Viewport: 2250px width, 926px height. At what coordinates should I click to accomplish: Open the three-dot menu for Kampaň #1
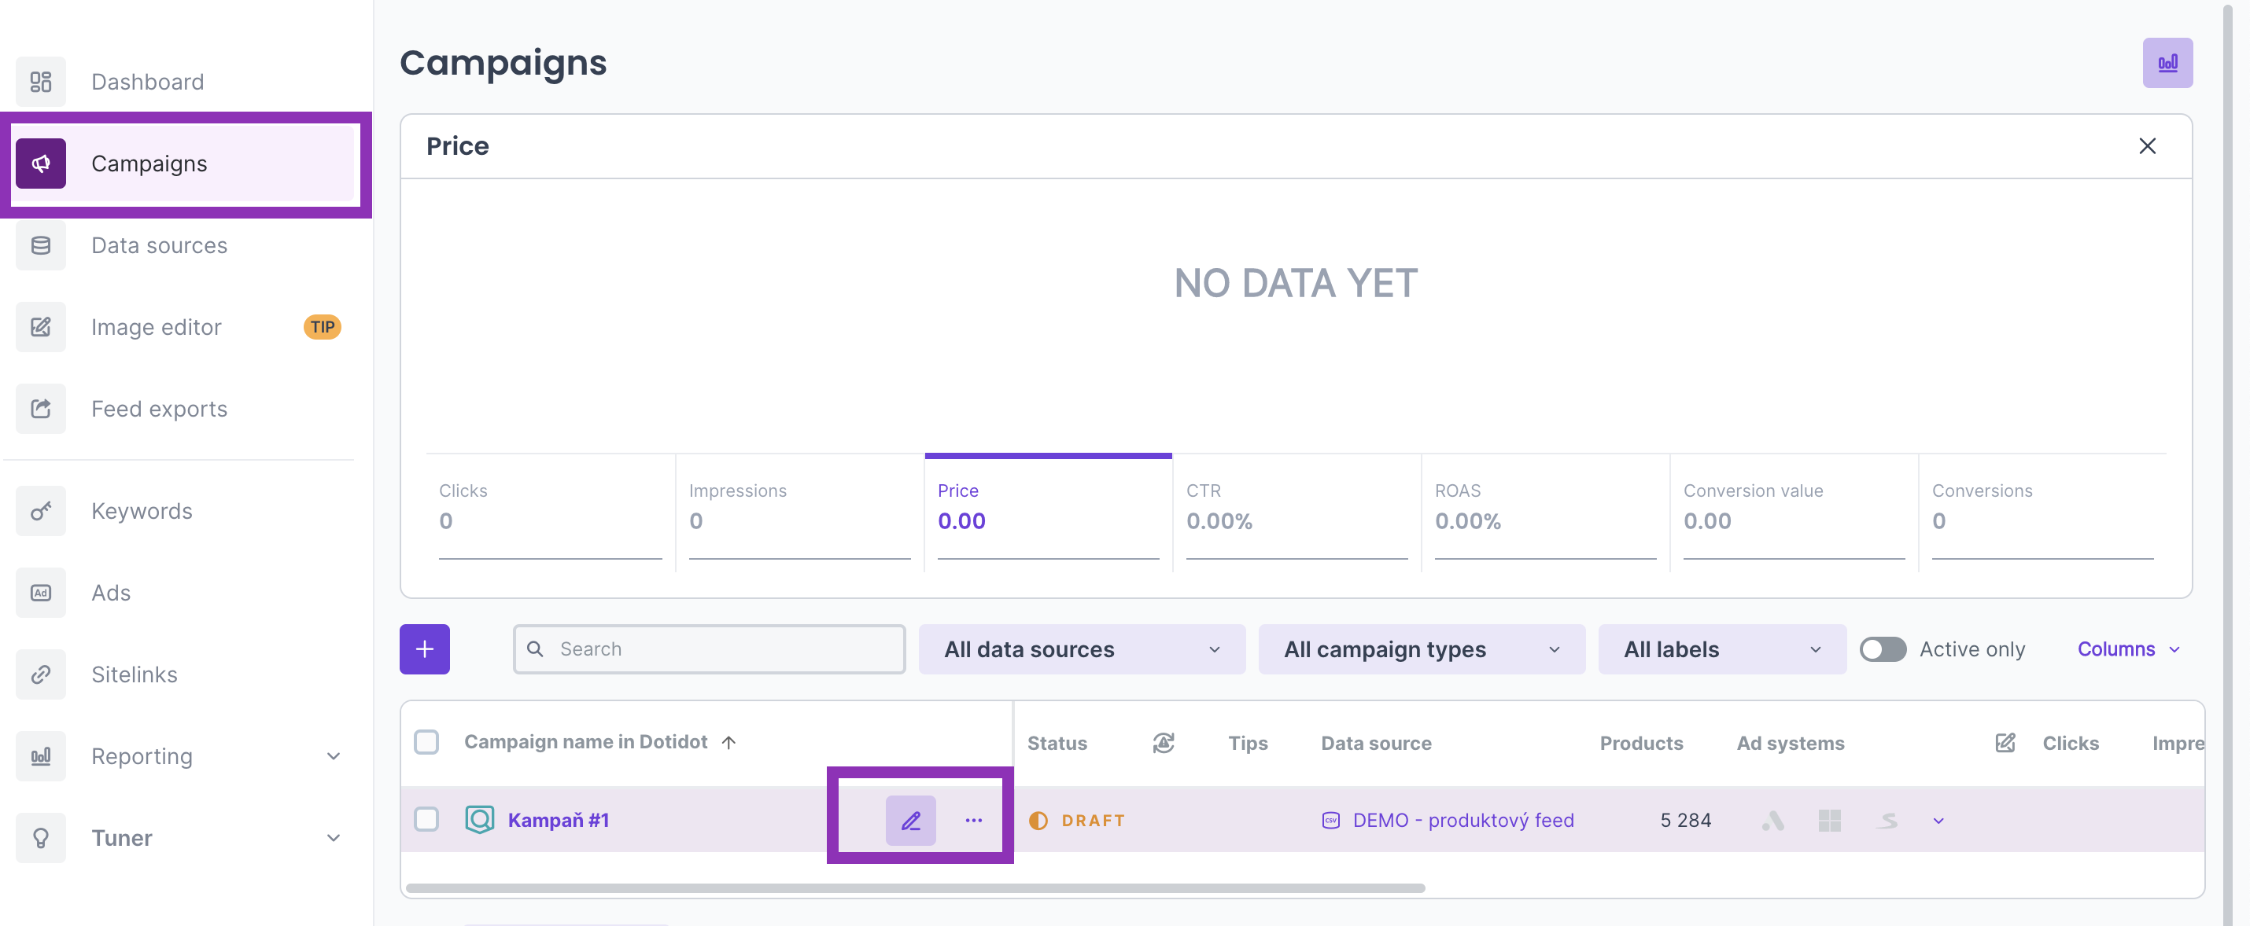point(973,820)
